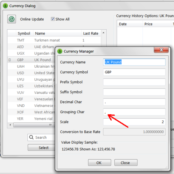174x174 pixels.
Task: Focus the Prefix Symbol input box
Action: pos(134,82)
